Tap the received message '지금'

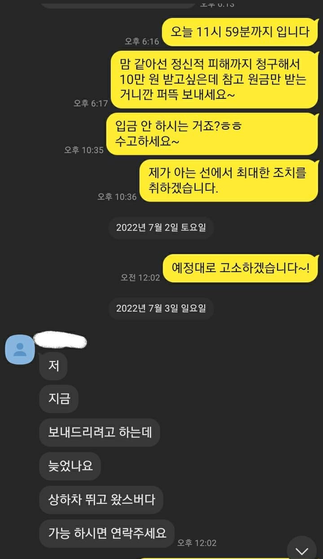tap(59, 399)
